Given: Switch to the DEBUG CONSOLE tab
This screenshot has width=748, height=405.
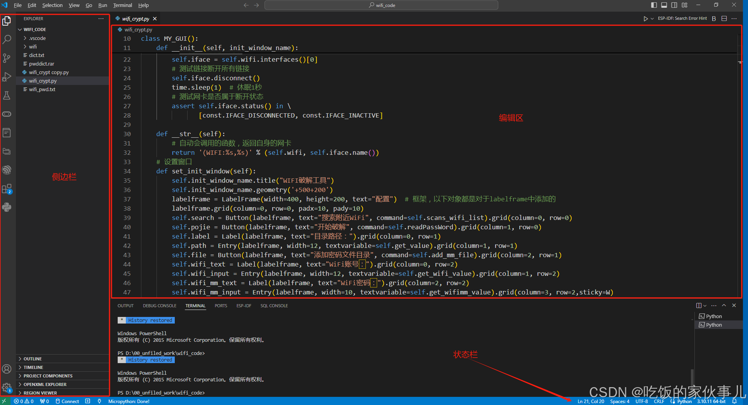Looking at the screenshot, I should pyautogui.click(x=159, y=306).
